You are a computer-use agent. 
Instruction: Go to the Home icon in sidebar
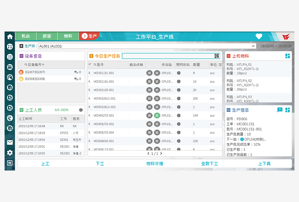10,37
